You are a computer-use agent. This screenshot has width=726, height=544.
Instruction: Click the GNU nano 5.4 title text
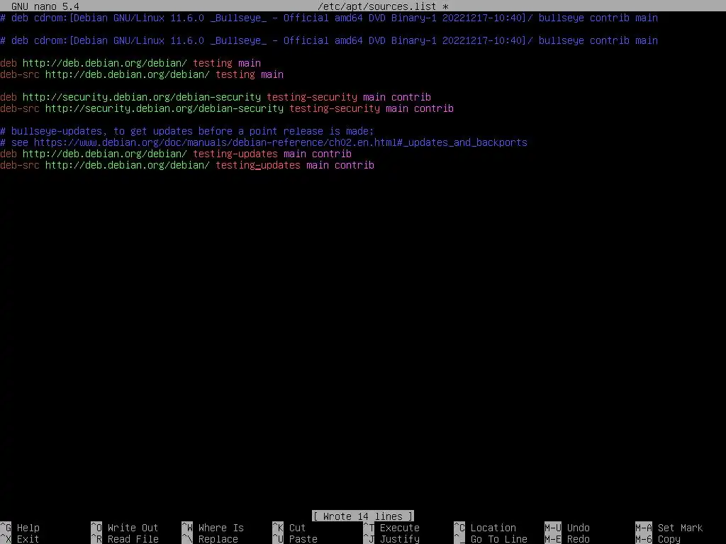(45, 6)
